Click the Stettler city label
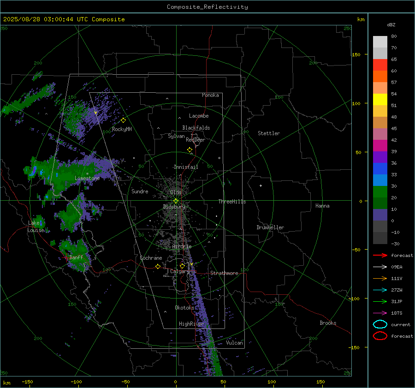The height and width of the screenshot is (388, 415). pyautogui.click(x=269, y=133)
